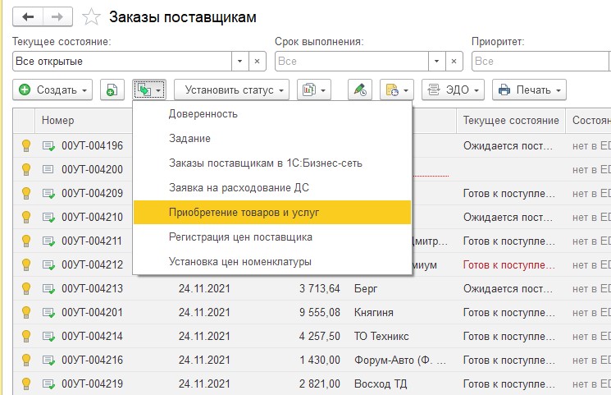Open the ЭДО button menu
Image resolution: width=611 pixels, height=395 pixels.
coord(454,90)
